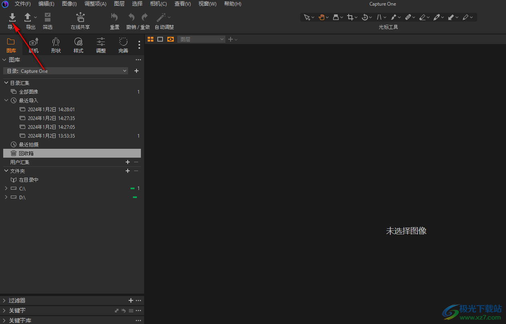Switch to the 样式 tool tab

78,45
